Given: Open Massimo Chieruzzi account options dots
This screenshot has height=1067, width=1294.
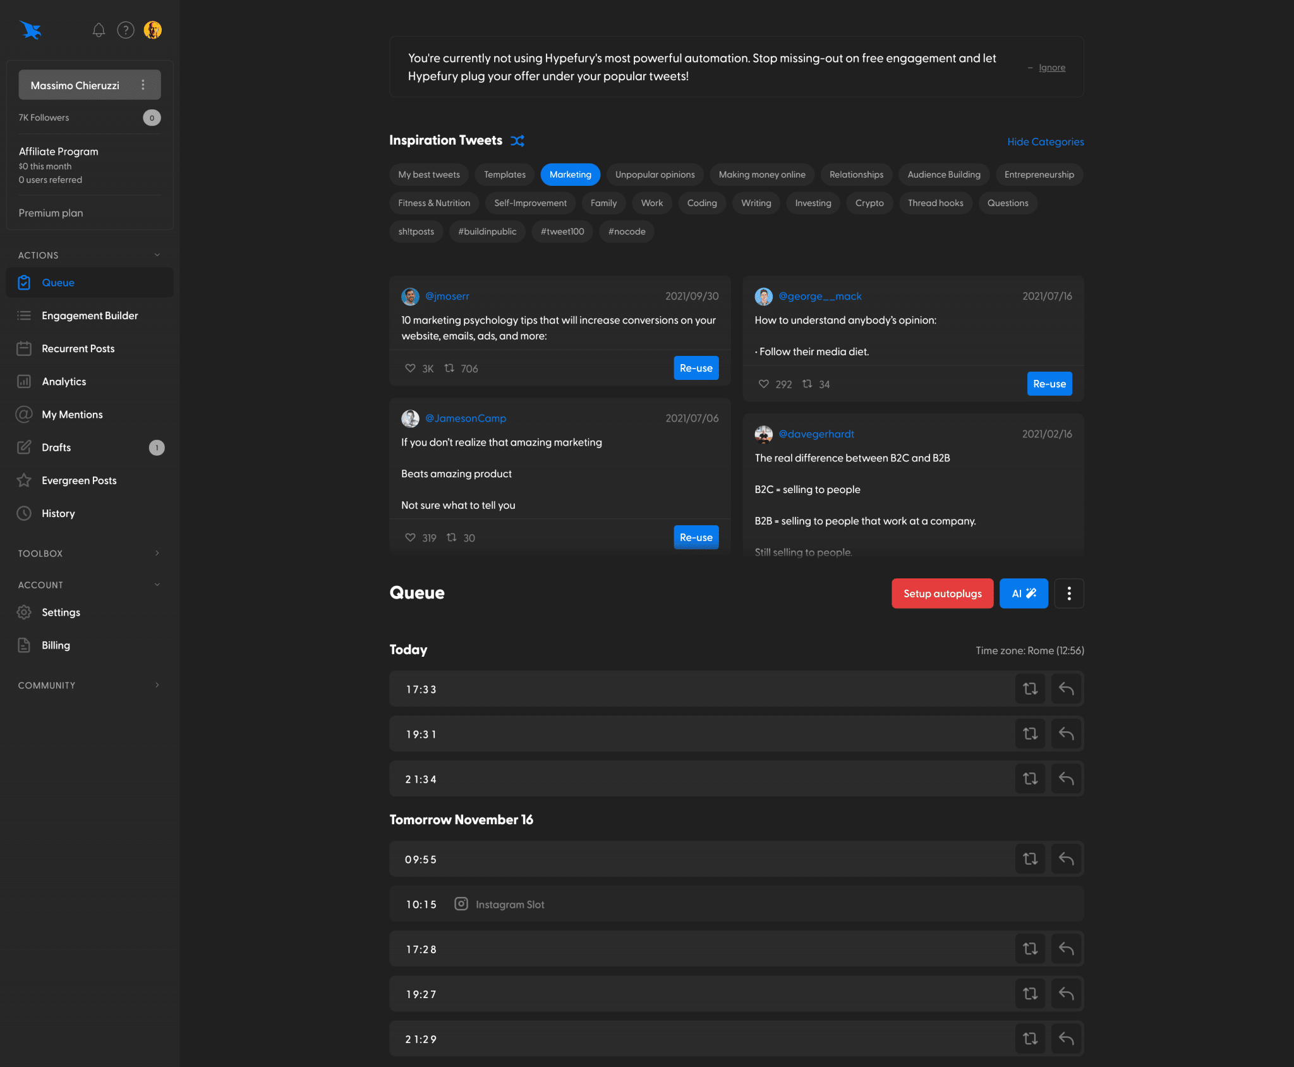Looking at the screenshot, I should [x=143, y=85].
